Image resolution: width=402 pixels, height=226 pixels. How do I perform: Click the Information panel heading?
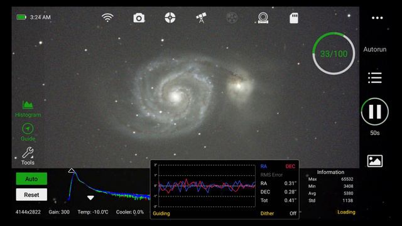click(x=330, y=172)
